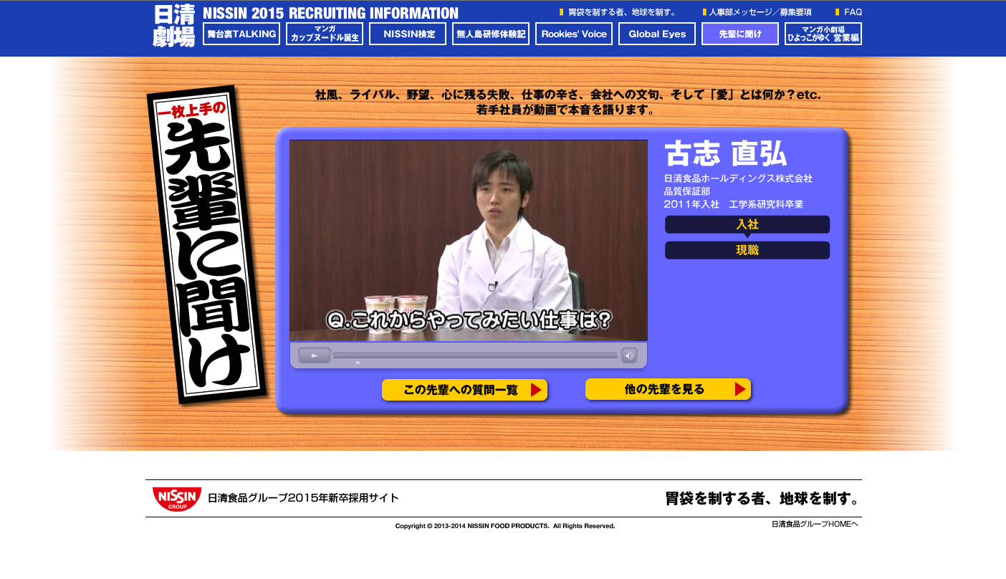The image size is (1006, 579).
Task: Mute the video using speaker icon
Action: (x=629, y=355)
